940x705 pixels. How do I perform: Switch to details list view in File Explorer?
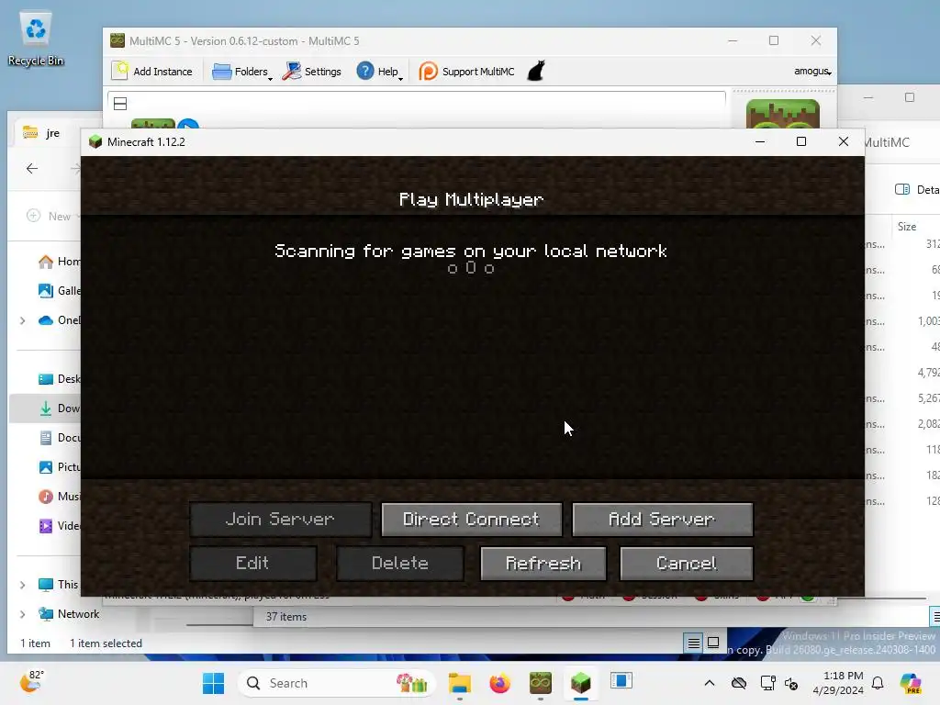[694, 643]
